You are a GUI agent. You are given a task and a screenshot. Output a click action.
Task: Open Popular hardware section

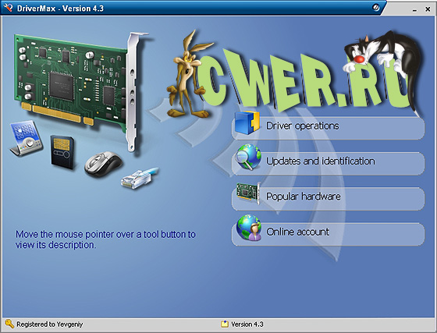[x=329, y=198]
